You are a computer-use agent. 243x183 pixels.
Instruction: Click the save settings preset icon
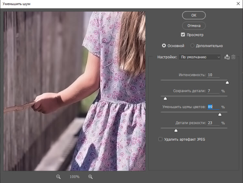click(227, 57)
